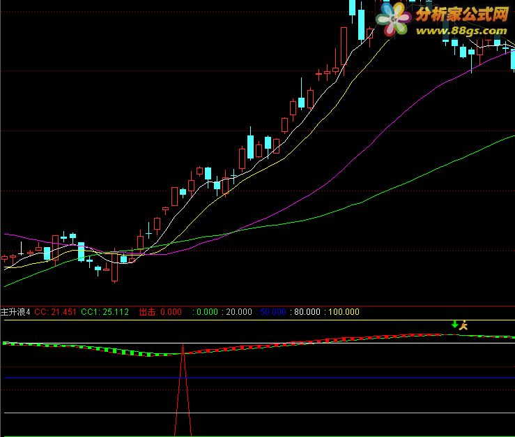Select the green CC1: 25.112 value
The width and height of the screenshot is (515, 437).
105,311
